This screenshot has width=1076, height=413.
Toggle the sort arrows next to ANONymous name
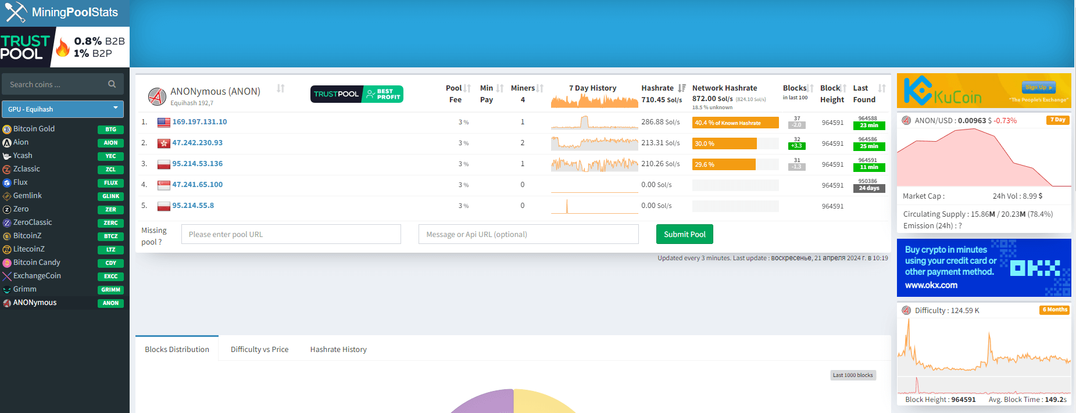281,88
